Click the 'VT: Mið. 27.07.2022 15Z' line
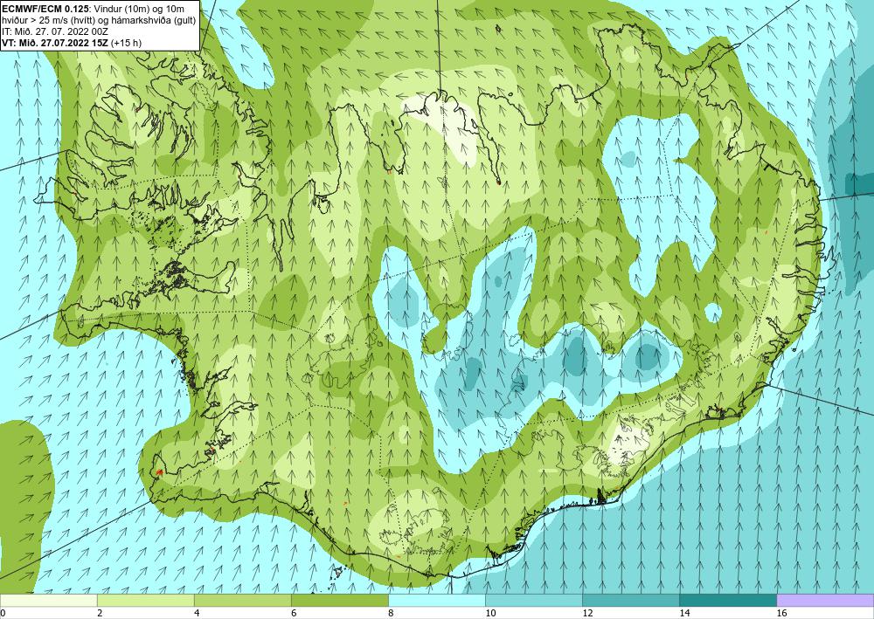The width and height of the screenshot is (874, 619). 55,43
